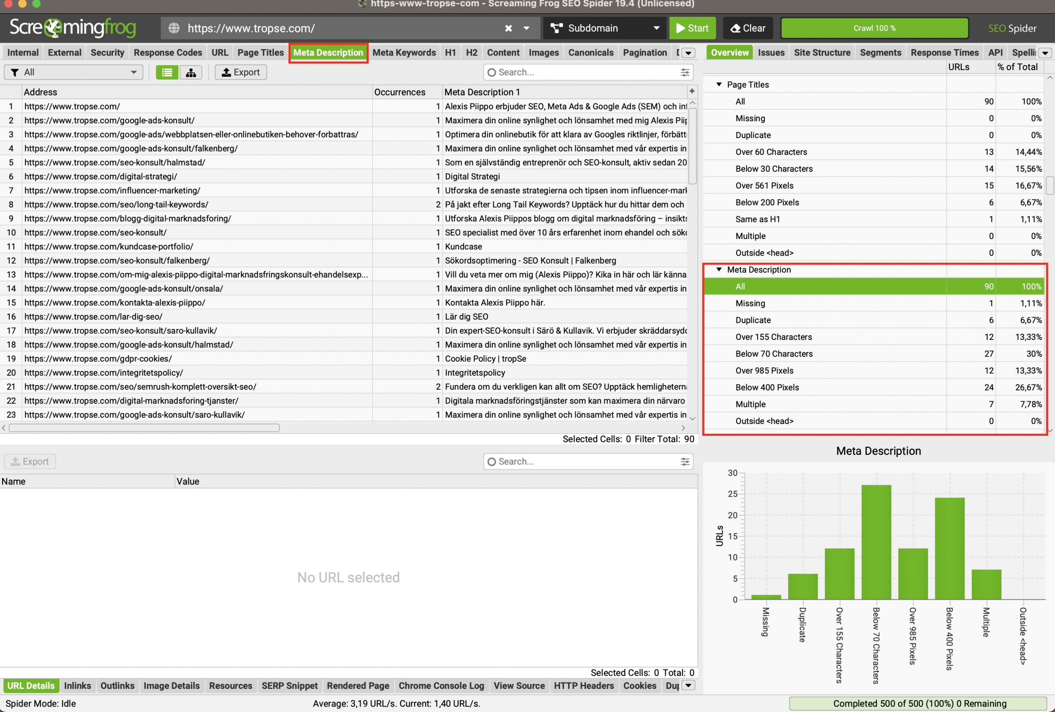This screenshot has height=712, width=1055.
Task: Select Over 155 Characters filter row
Action: pyautogui.click(x=873, y=337)
